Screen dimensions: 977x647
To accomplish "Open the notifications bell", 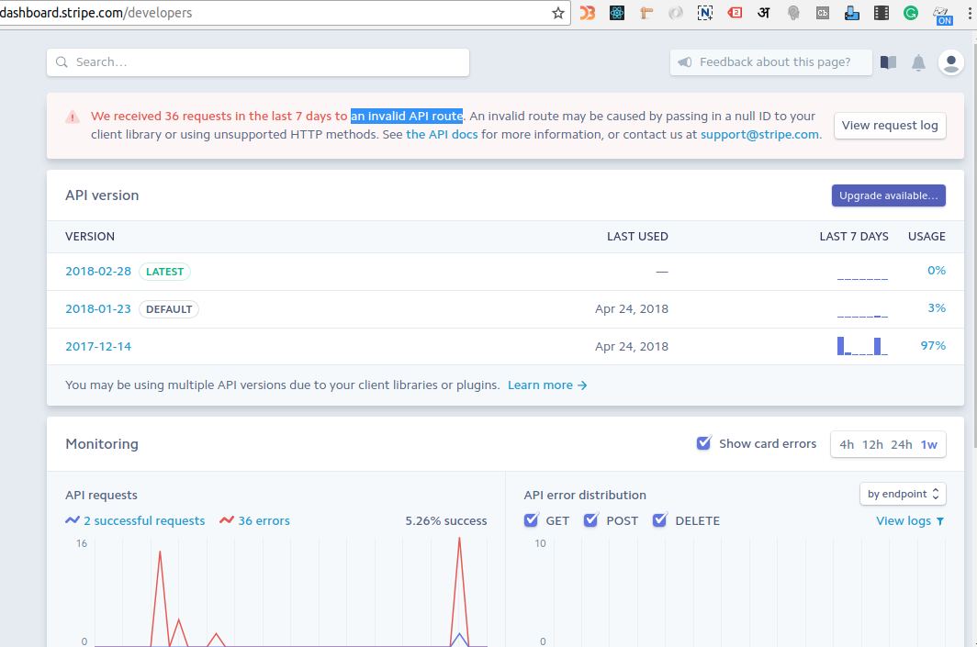I will (x=918, y=63).
